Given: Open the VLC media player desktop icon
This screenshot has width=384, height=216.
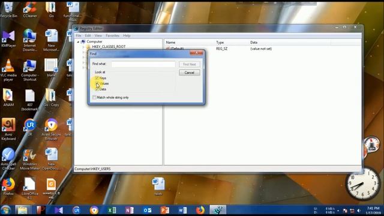Looking at the screenshot, I should [8, 70].
